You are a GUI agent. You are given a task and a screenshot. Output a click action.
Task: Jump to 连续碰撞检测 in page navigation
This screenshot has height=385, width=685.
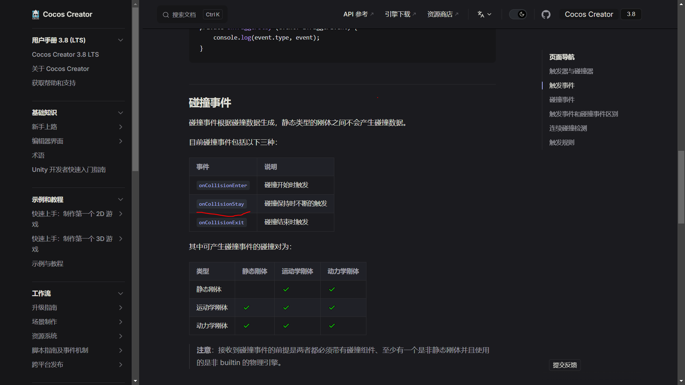coord(568,128)
